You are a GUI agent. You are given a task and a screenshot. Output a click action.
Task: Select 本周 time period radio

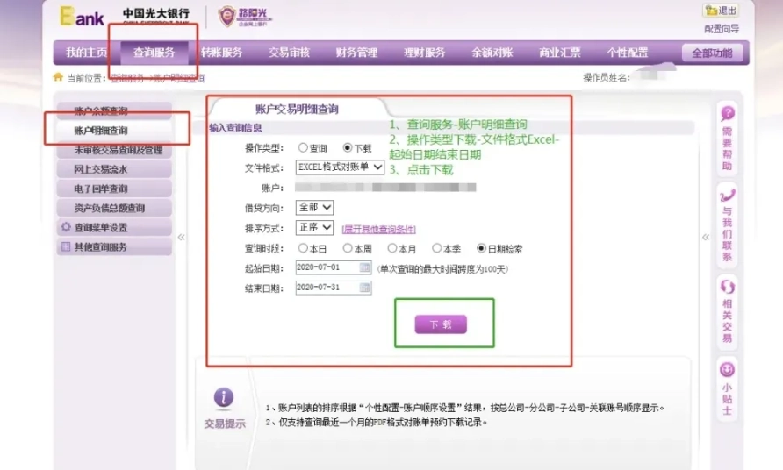347,248
